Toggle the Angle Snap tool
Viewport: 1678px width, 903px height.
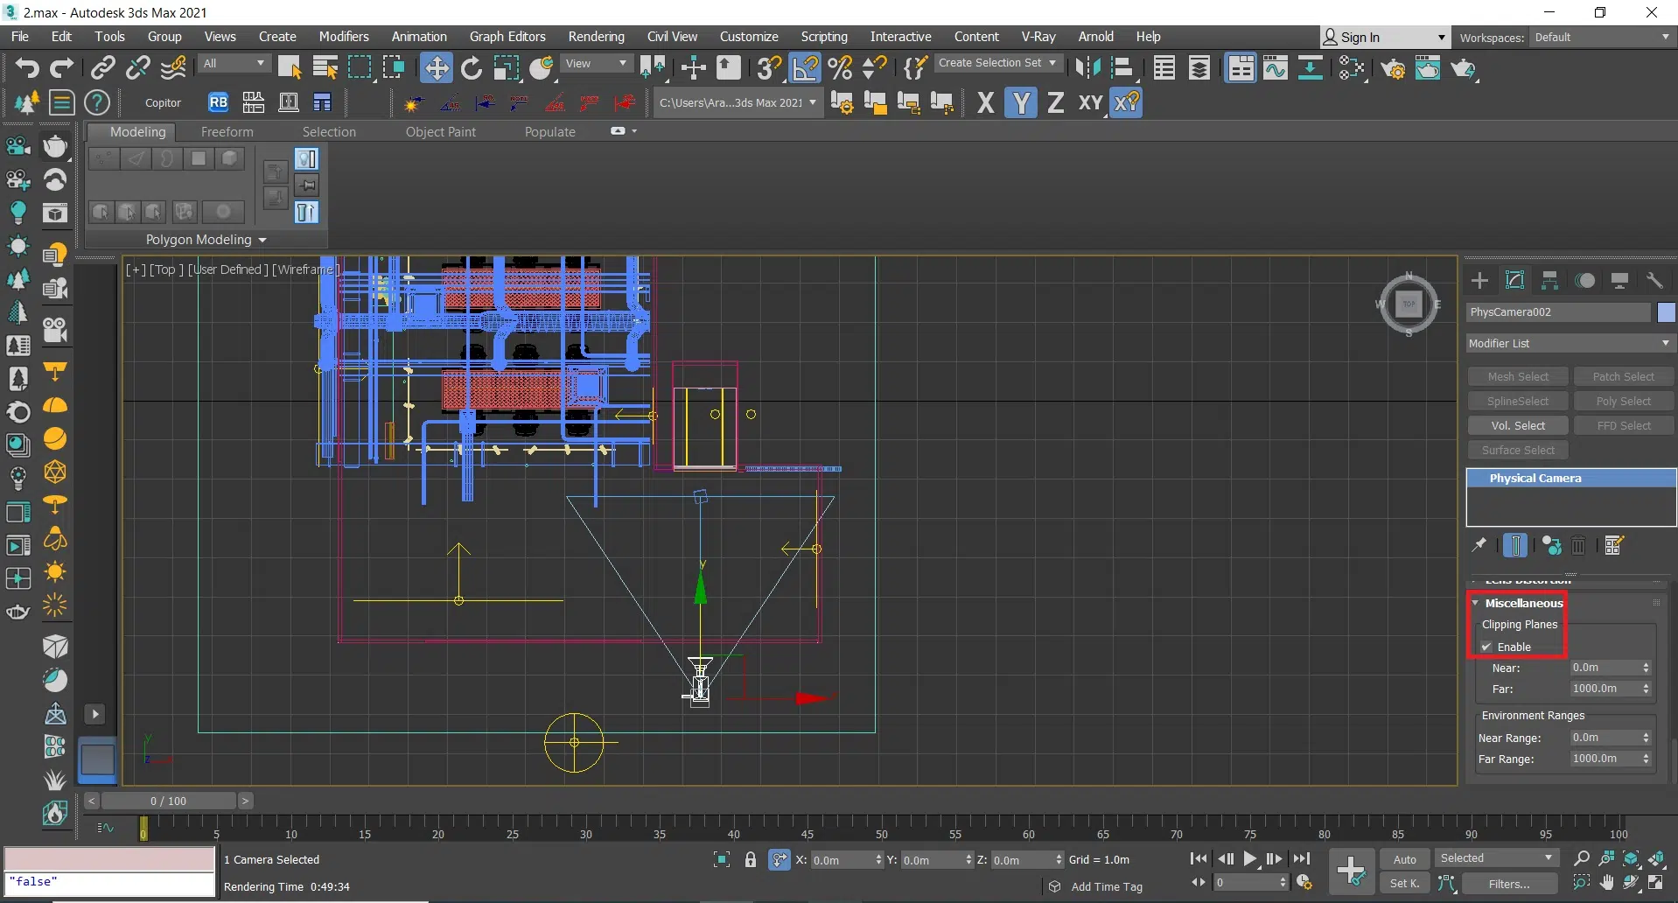pos(805,67)
